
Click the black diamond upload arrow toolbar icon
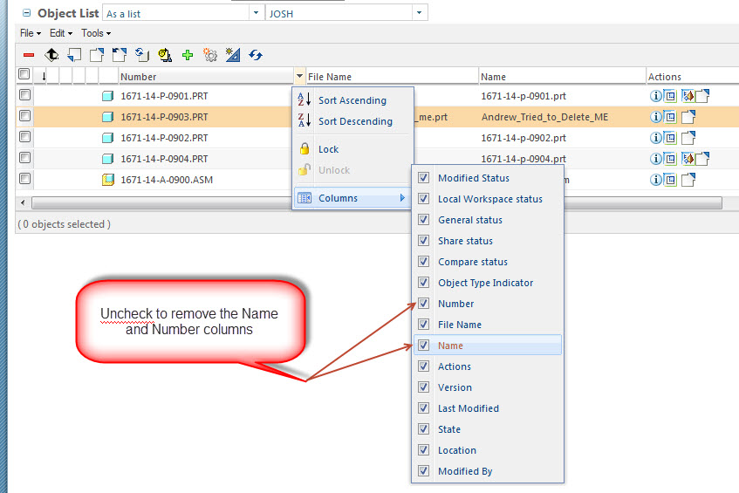(x=51, y=55)
